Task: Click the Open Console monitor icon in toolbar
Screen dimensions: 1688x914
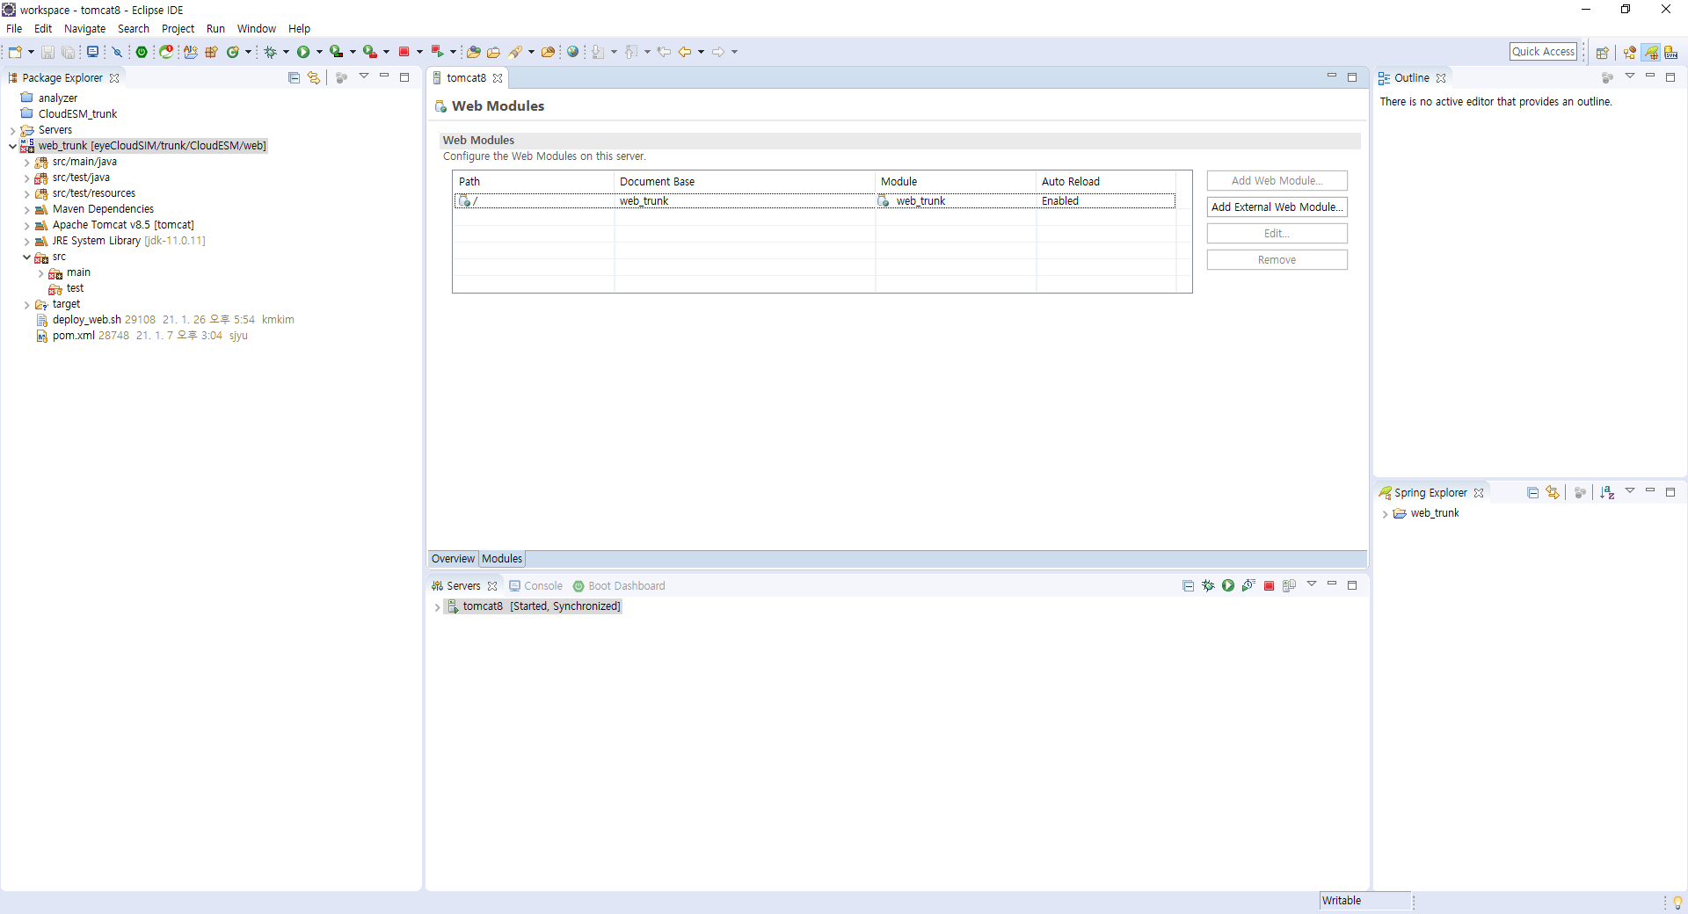Action: [x=92, y=52]
